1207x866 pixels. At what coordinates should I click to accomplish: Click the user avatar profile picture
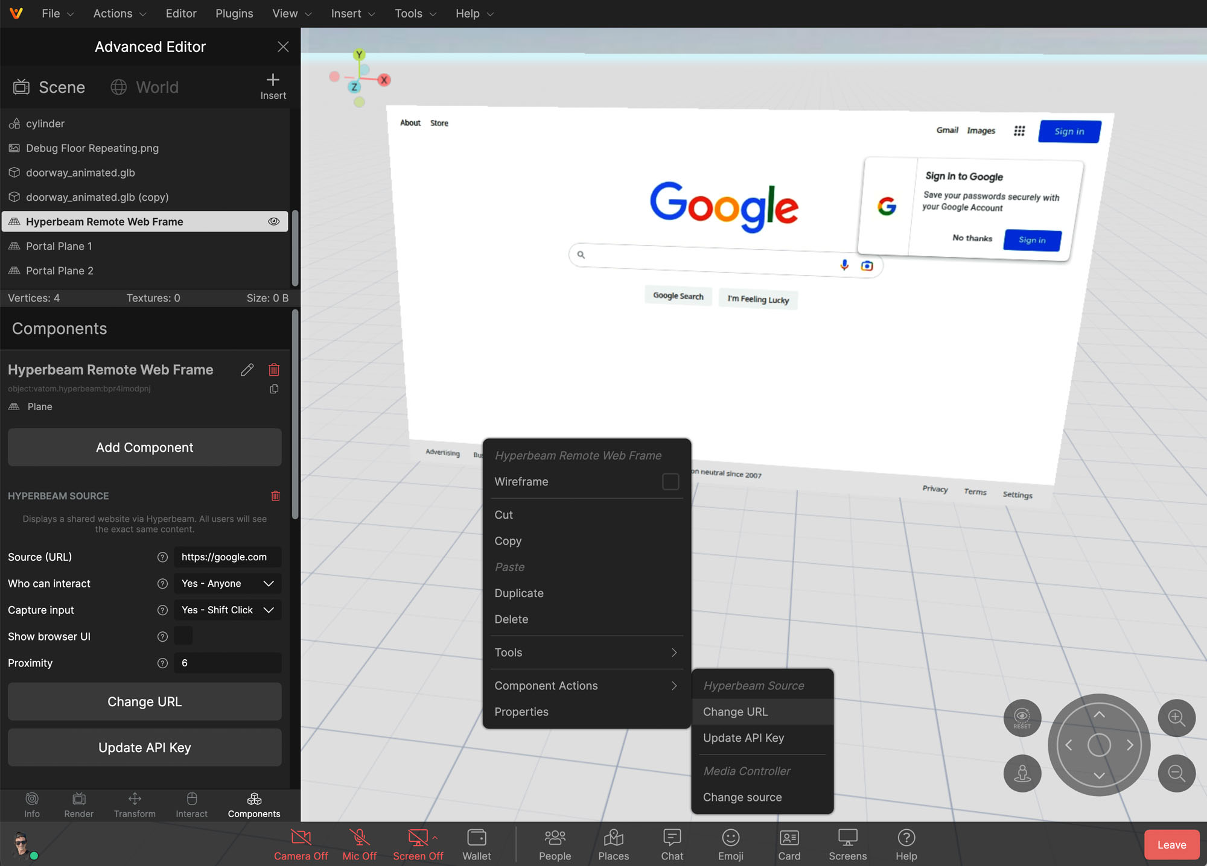point(22,844)
